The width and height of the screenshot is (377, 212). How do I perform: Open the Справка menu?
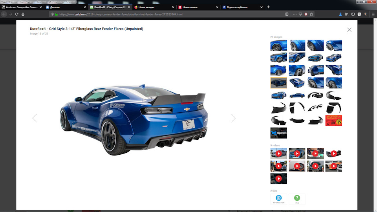pyautogui.click(x=71, y=2)
